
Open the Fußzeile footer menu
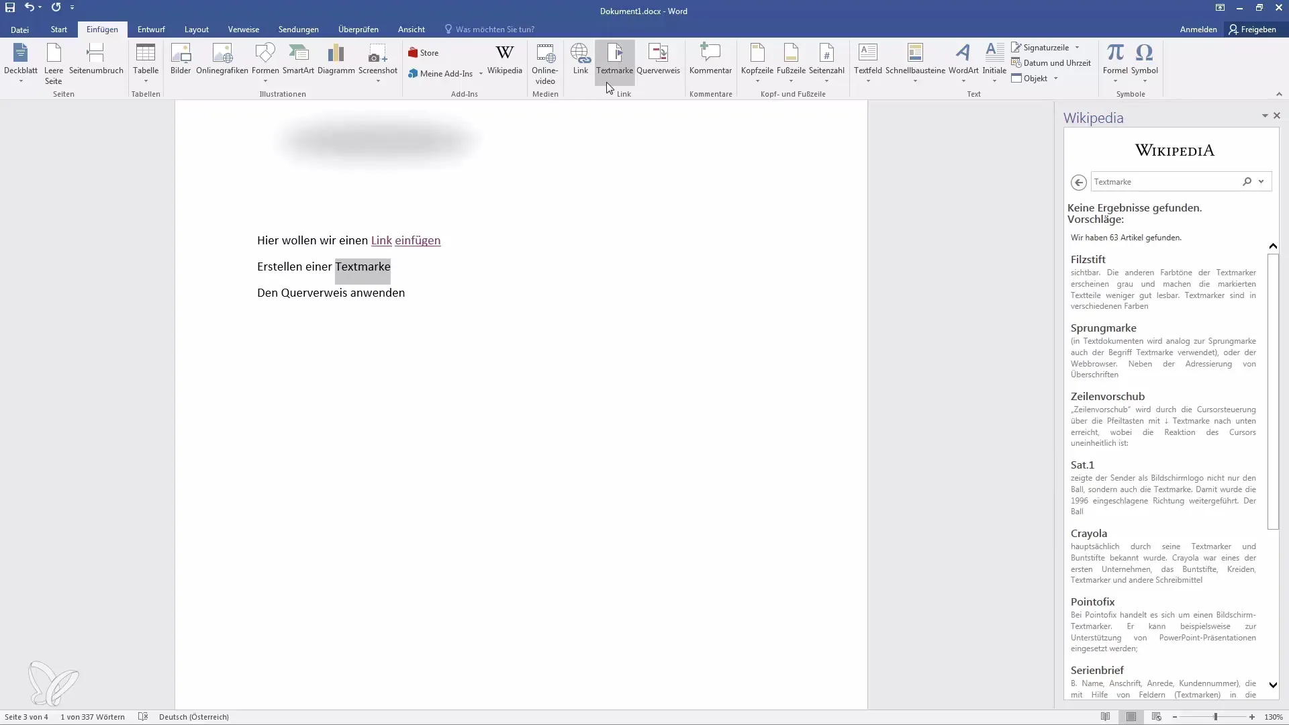[x=791, y=63]
